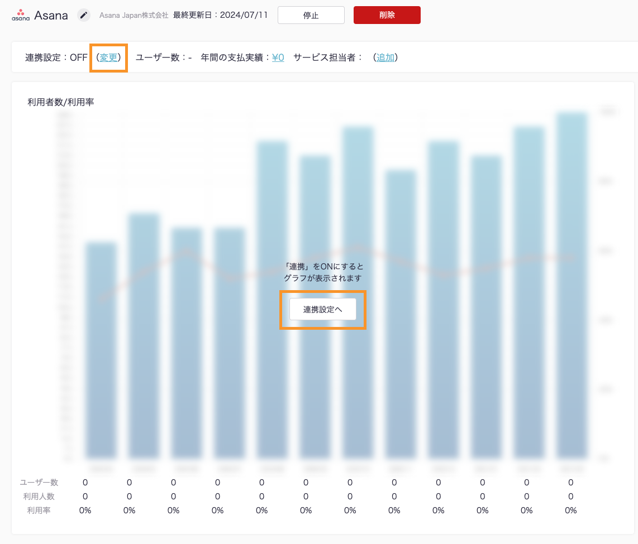The width and height of the screenshot is (638, 544).
Task: Click the Asana service name title
Action: coord(51,15)
